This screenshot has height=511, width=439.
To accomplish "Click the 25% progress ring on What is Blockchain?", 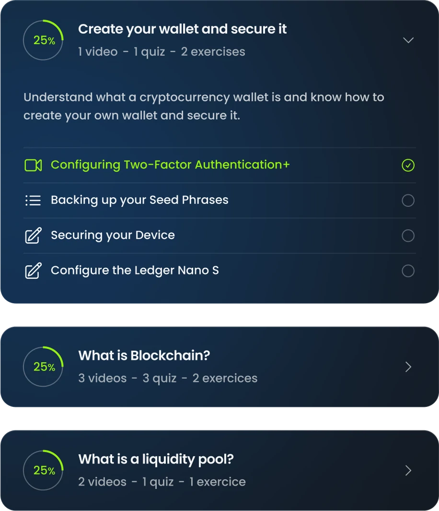I will click(x=43, y=367).
